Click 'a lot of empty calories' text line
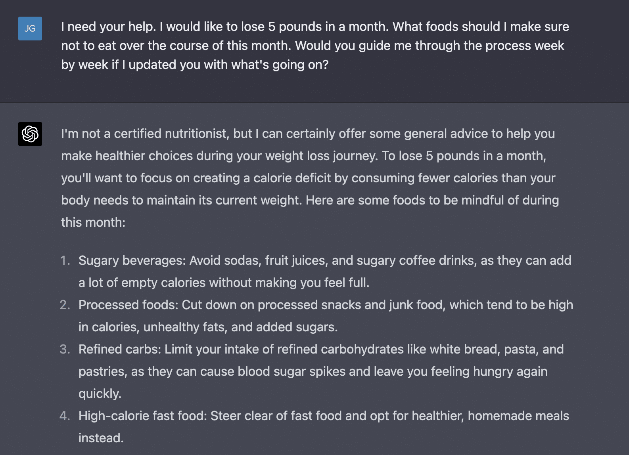The height and width of the screenshot is (455, 629). click(x=224, y=283)
